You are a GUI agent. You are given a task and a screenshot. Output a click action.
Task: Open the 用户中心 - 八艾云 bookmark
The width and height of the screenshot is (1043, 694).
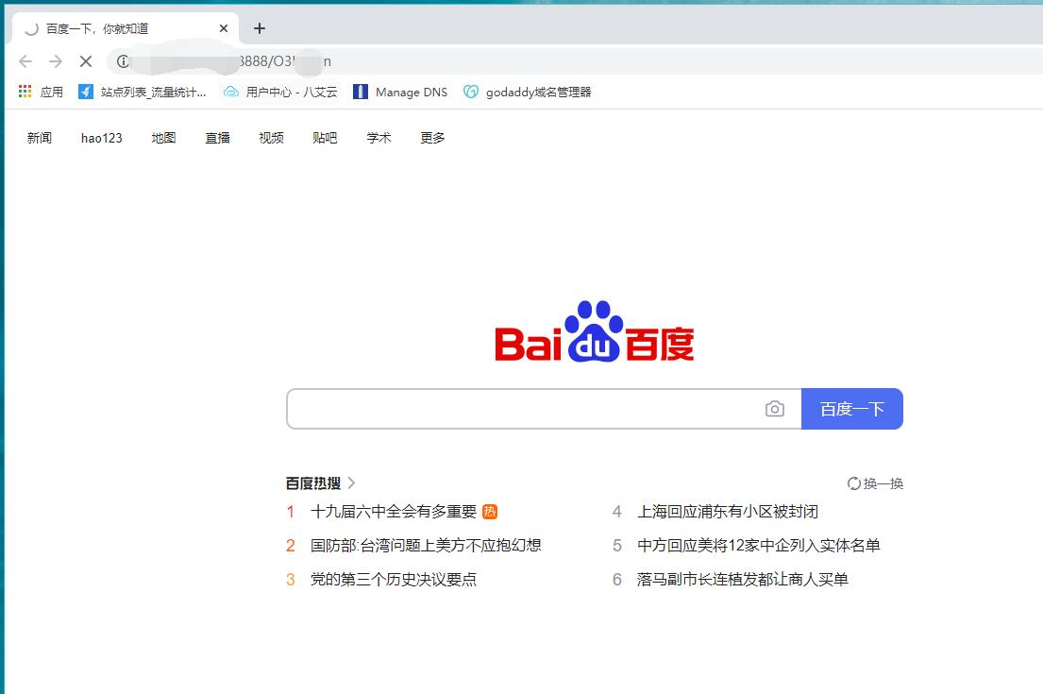pyautogui.click(x=280, y=92)
